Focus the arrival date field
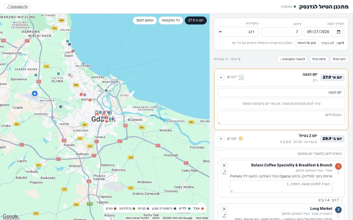Viewport: 353px width, 220px height. coord(324,32)
